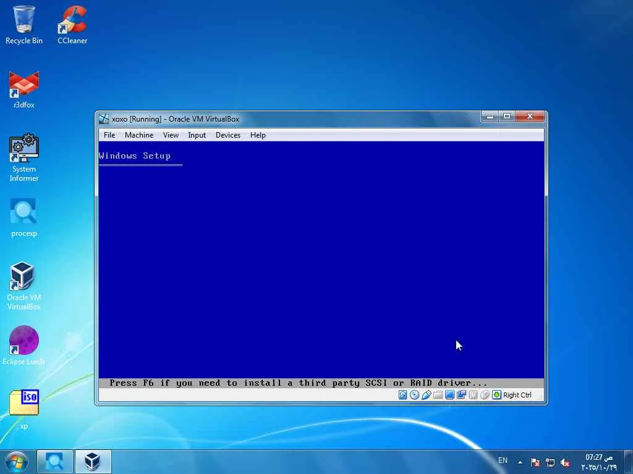The image size is (633, 474).
Task: Click the network tray icon
Action: click(550, 462)
